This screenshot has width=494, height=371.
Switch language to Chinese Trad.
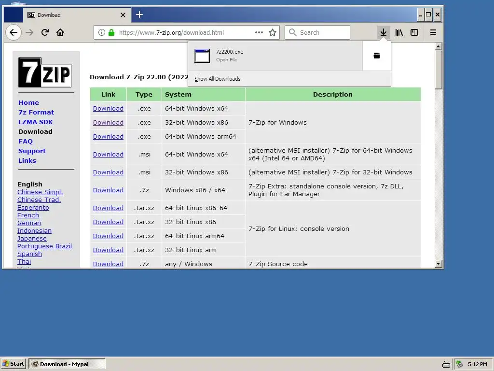(x=39, y=200)
